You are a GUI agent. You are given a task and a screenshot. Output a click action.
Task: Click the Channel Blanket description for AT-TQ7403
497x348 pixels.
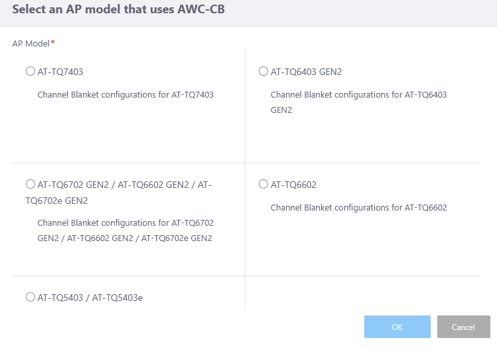tap(125, 95)
